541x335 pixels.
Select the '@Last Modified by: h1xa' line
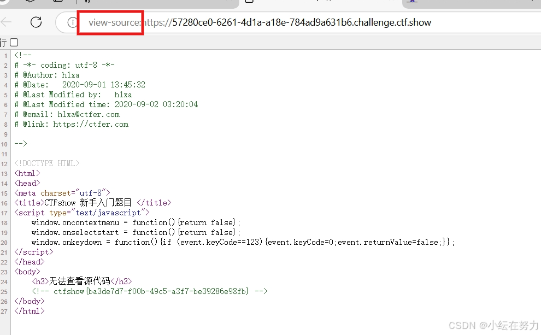pyautogui.click(x=73, y=95)
